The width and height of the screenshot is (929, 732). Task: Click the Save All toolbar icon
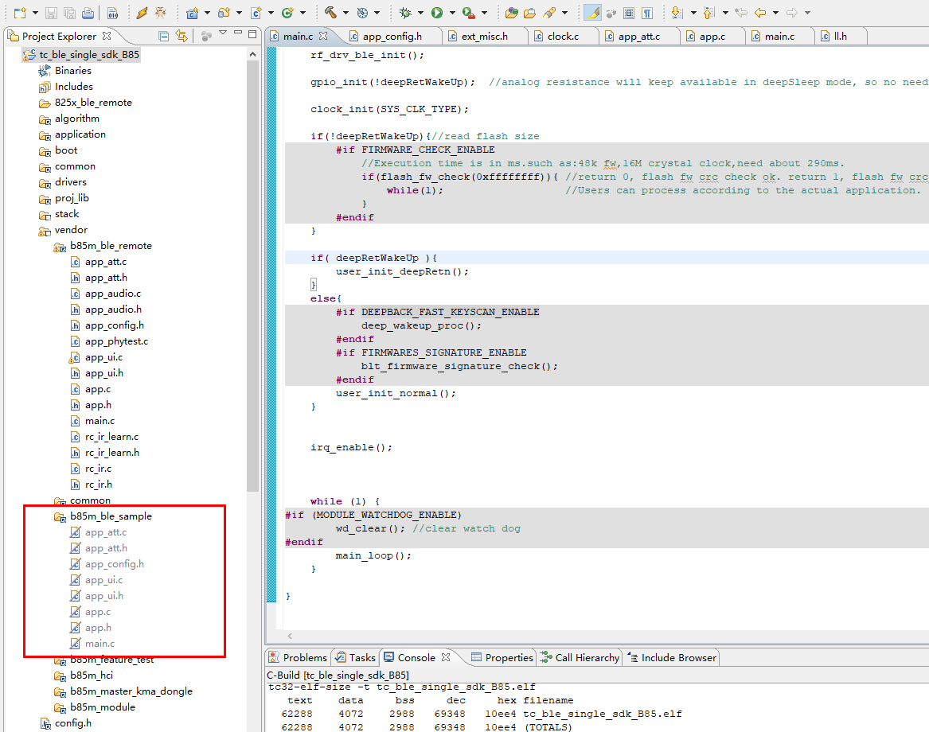(69, 13)
